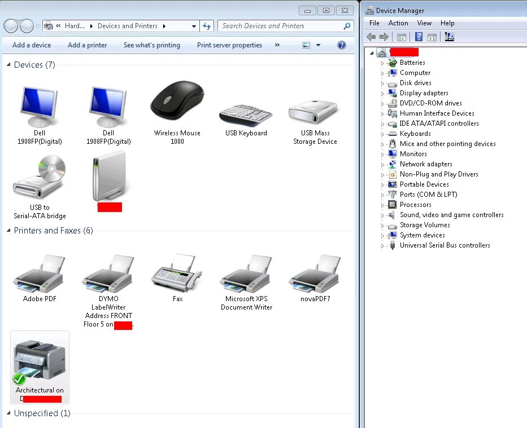Select Portable Devices in Device Manager

click(424, 184)
